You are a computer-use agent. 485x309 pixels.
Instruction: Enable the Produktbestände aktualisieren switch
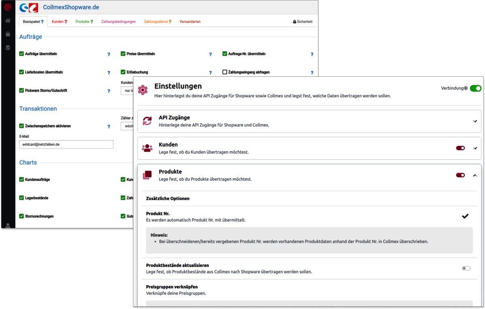[x=466, y=268]
